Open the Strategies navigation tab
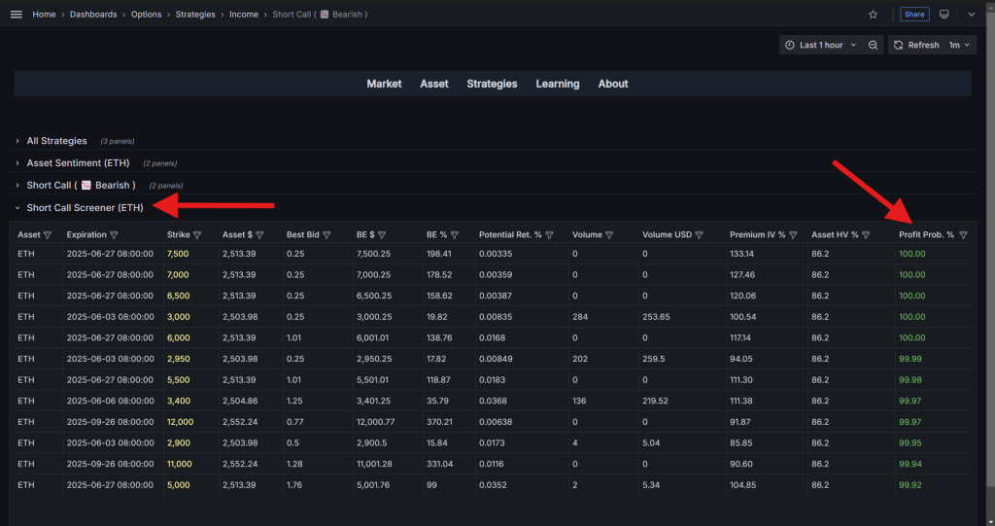 coord(492,84)
